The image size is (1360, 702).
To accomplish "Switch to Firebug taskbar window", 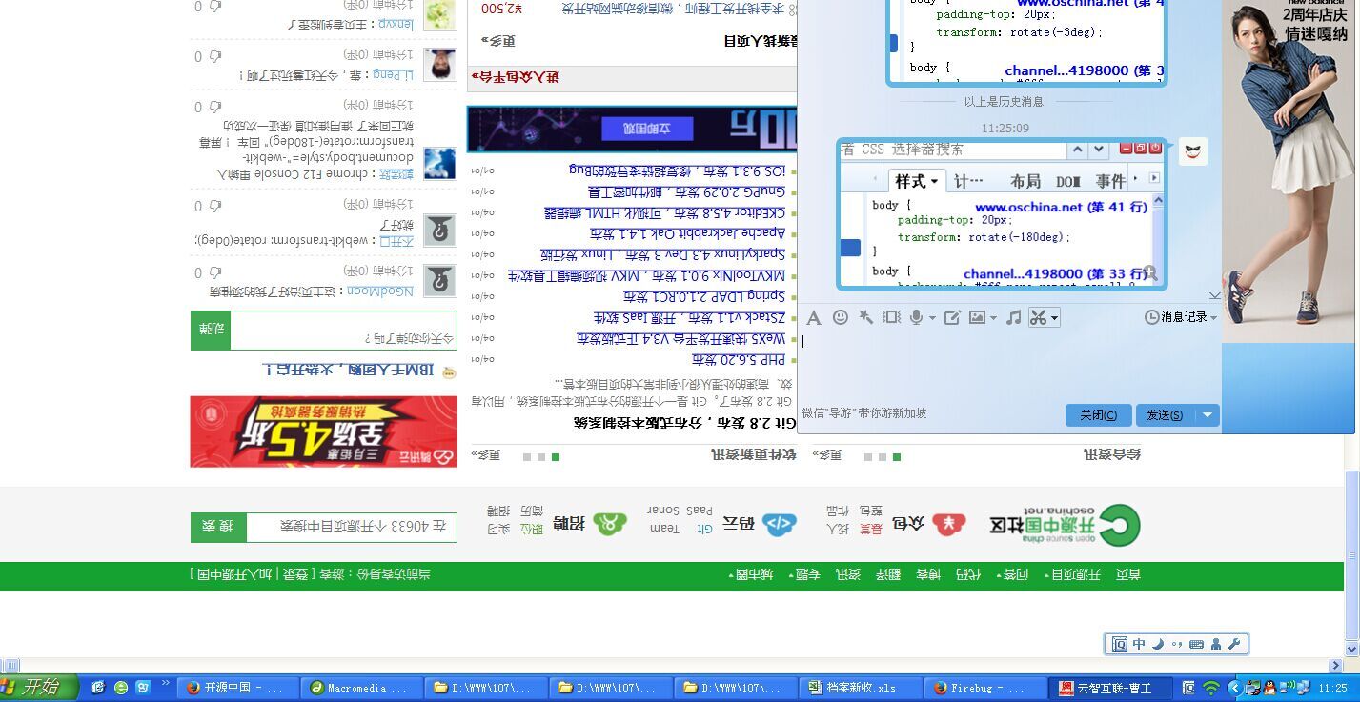I will coord(985,688).
